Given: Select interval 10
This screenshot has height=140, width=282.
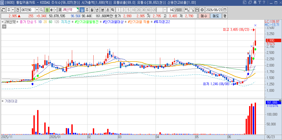Looking at the screenshot, I should [133, 10].
